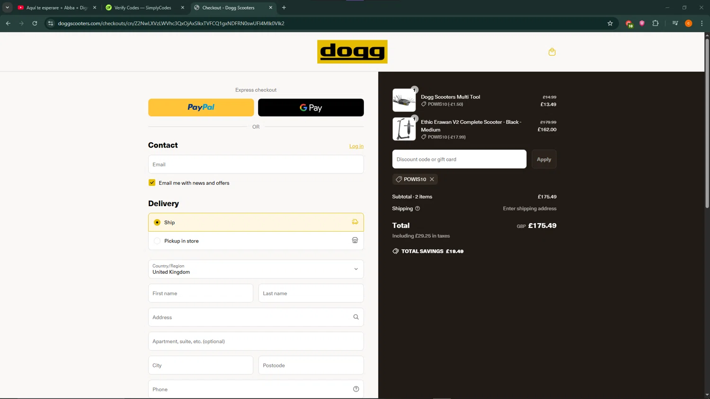Open the browser extensions puzzle icon
The height and width of the screenshot is (399, 710).
click(656, 23)
